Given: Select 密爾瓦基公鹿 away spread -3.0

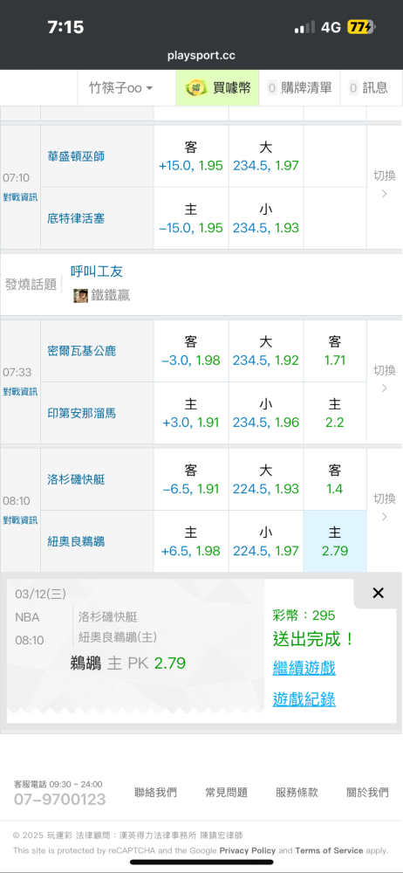Looking at the screenshot, I should click(191, 351).
